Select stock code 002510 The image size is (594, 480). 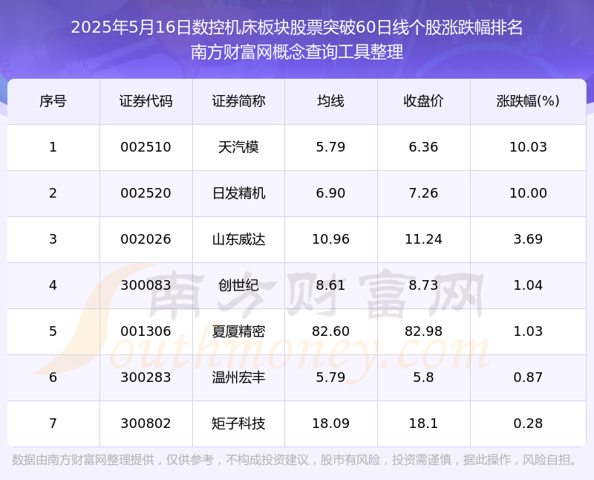[x=146, y=147]
